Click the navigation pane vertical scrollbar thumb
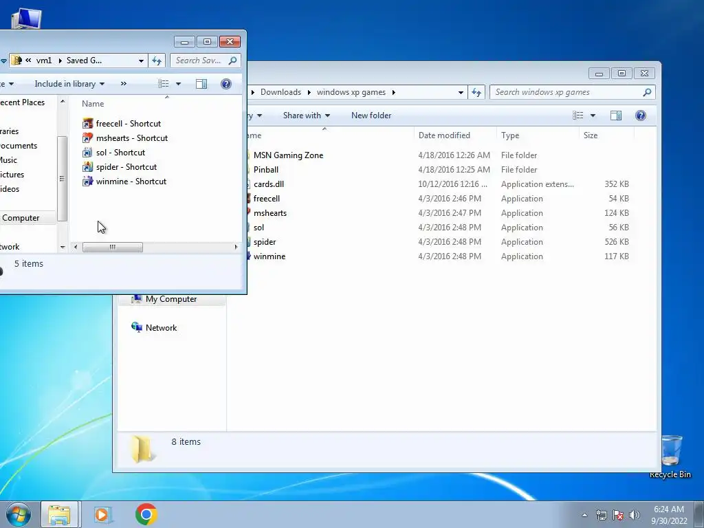The height and width of the screenshot is (528, 704). (63, 179)
